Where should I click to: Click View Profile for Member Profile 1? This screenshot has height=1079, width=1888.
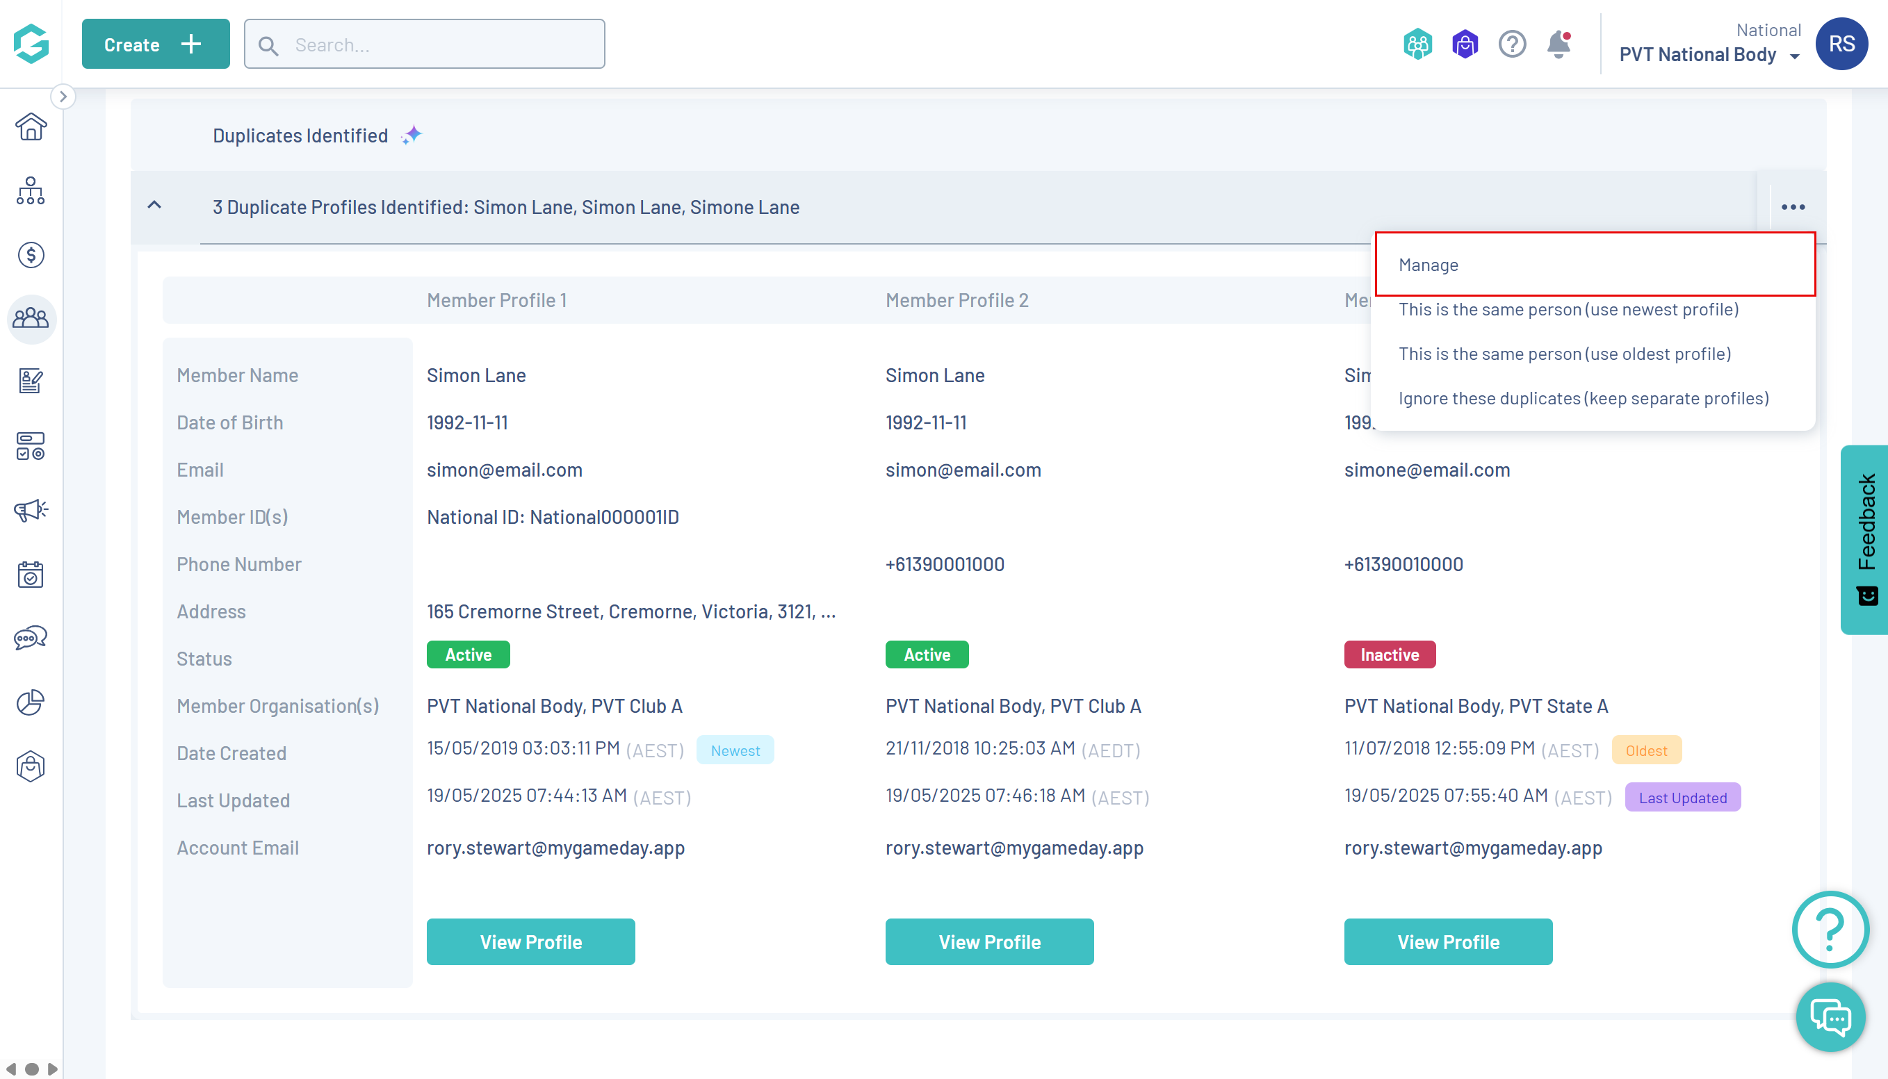click(x=531, y=942)
